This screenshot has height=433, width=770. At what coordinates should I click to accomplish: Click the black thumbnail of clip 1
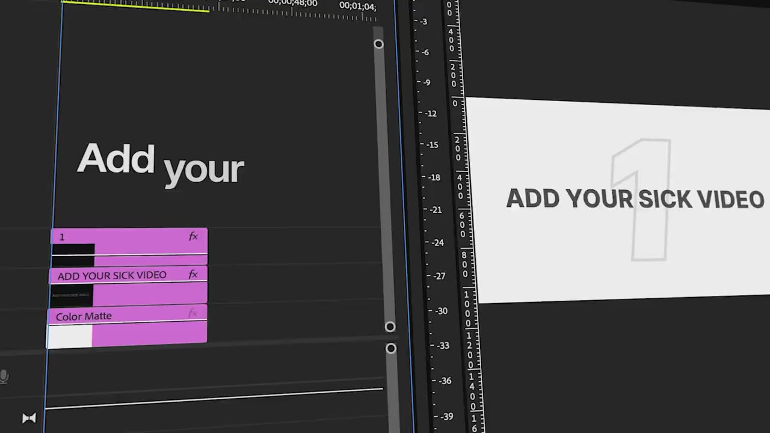[73, 250]
